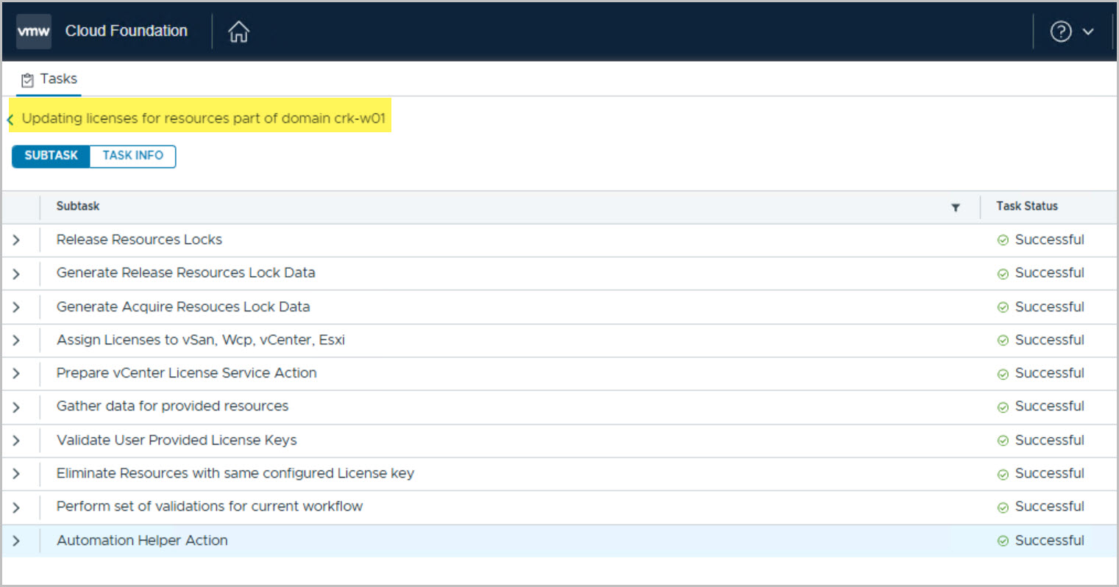Click the Updating licenses task title
This screenshot has width=1119, height=587.
pyautogui.click(x=203, y=118)
